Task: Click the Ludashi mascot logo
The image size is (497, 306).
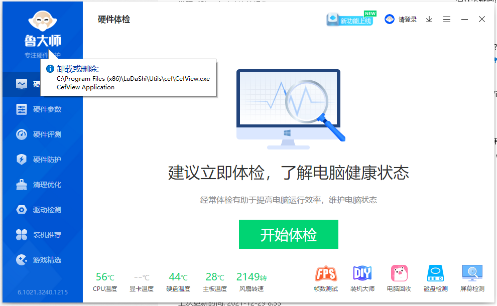Action: (43, 21)
